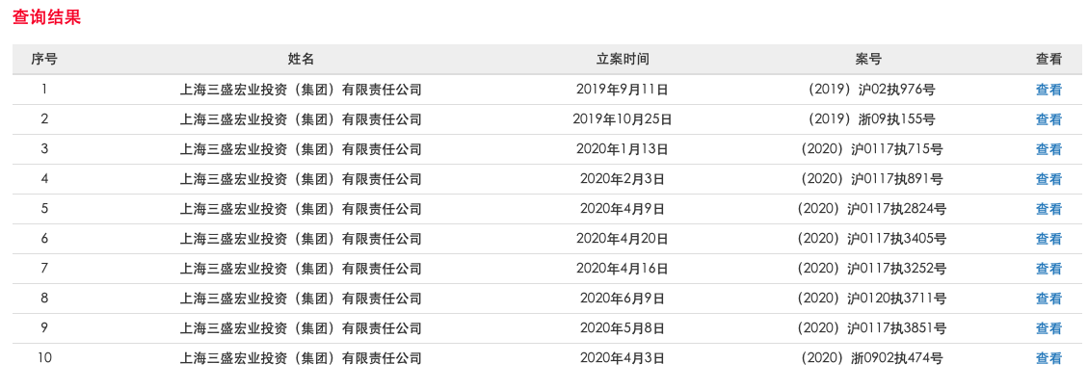Click the date 2019年10月25日
This screenshot has height=390, width=1088.
[x=623, y=119]
